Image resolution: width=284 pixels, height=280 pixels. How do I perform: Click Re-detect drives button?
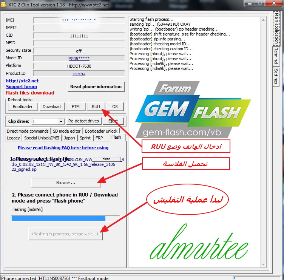(83, 121)
